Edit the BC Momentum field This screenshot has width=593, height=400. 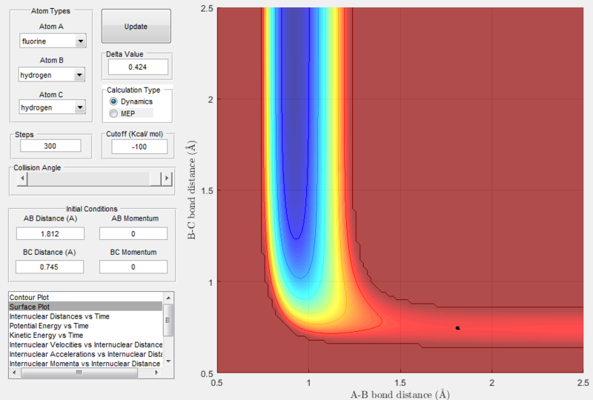tap(133, 267)
